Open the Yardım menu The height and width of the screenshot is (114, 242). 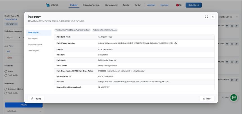(138, 5)
